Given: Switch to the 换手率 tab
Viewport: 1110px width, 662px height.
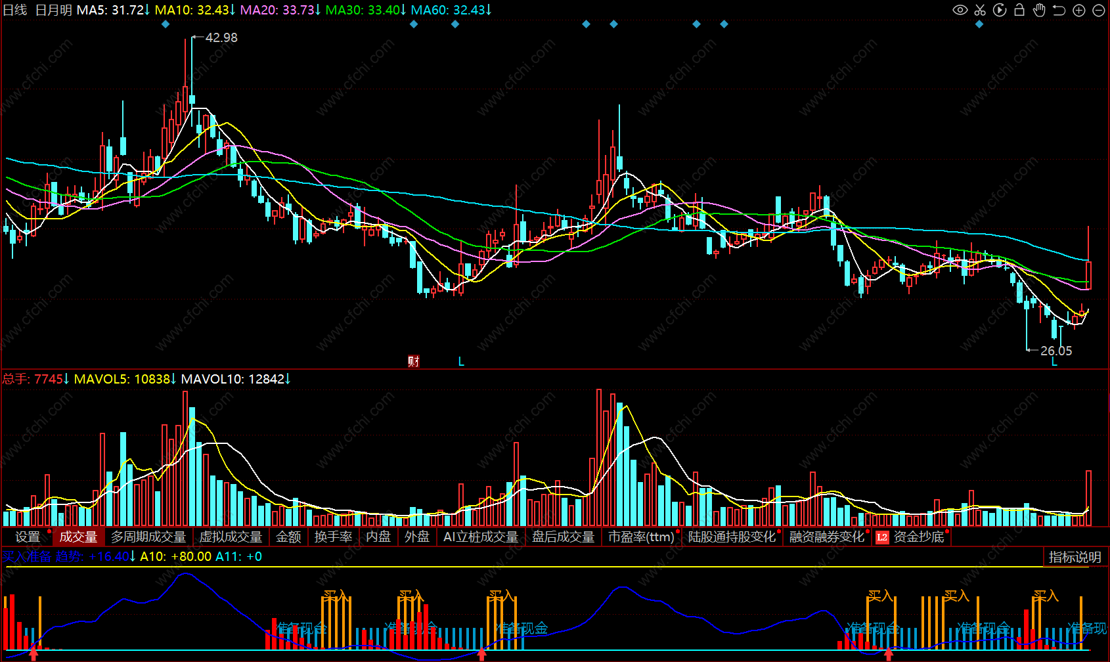Looking at the screenshot, I should coord(333,537).
